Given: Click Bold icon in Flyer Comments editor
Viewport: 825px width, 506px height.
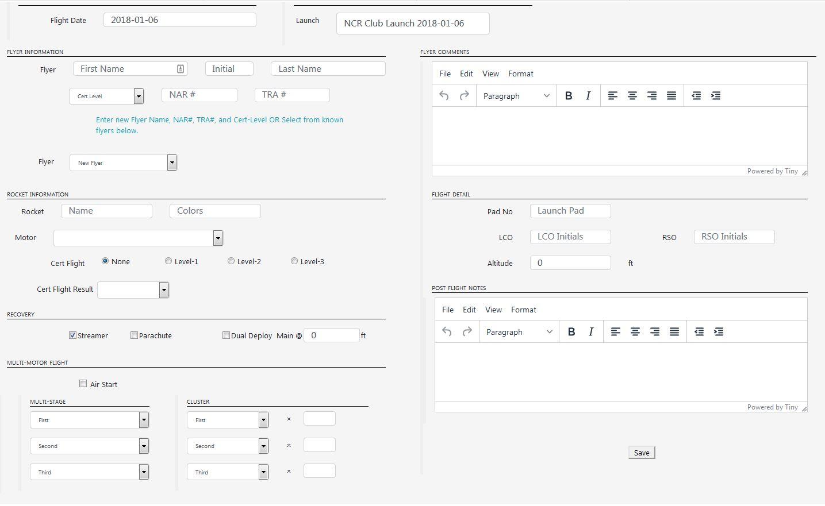Looking at the screenshot, I should (x=568, y=96).
